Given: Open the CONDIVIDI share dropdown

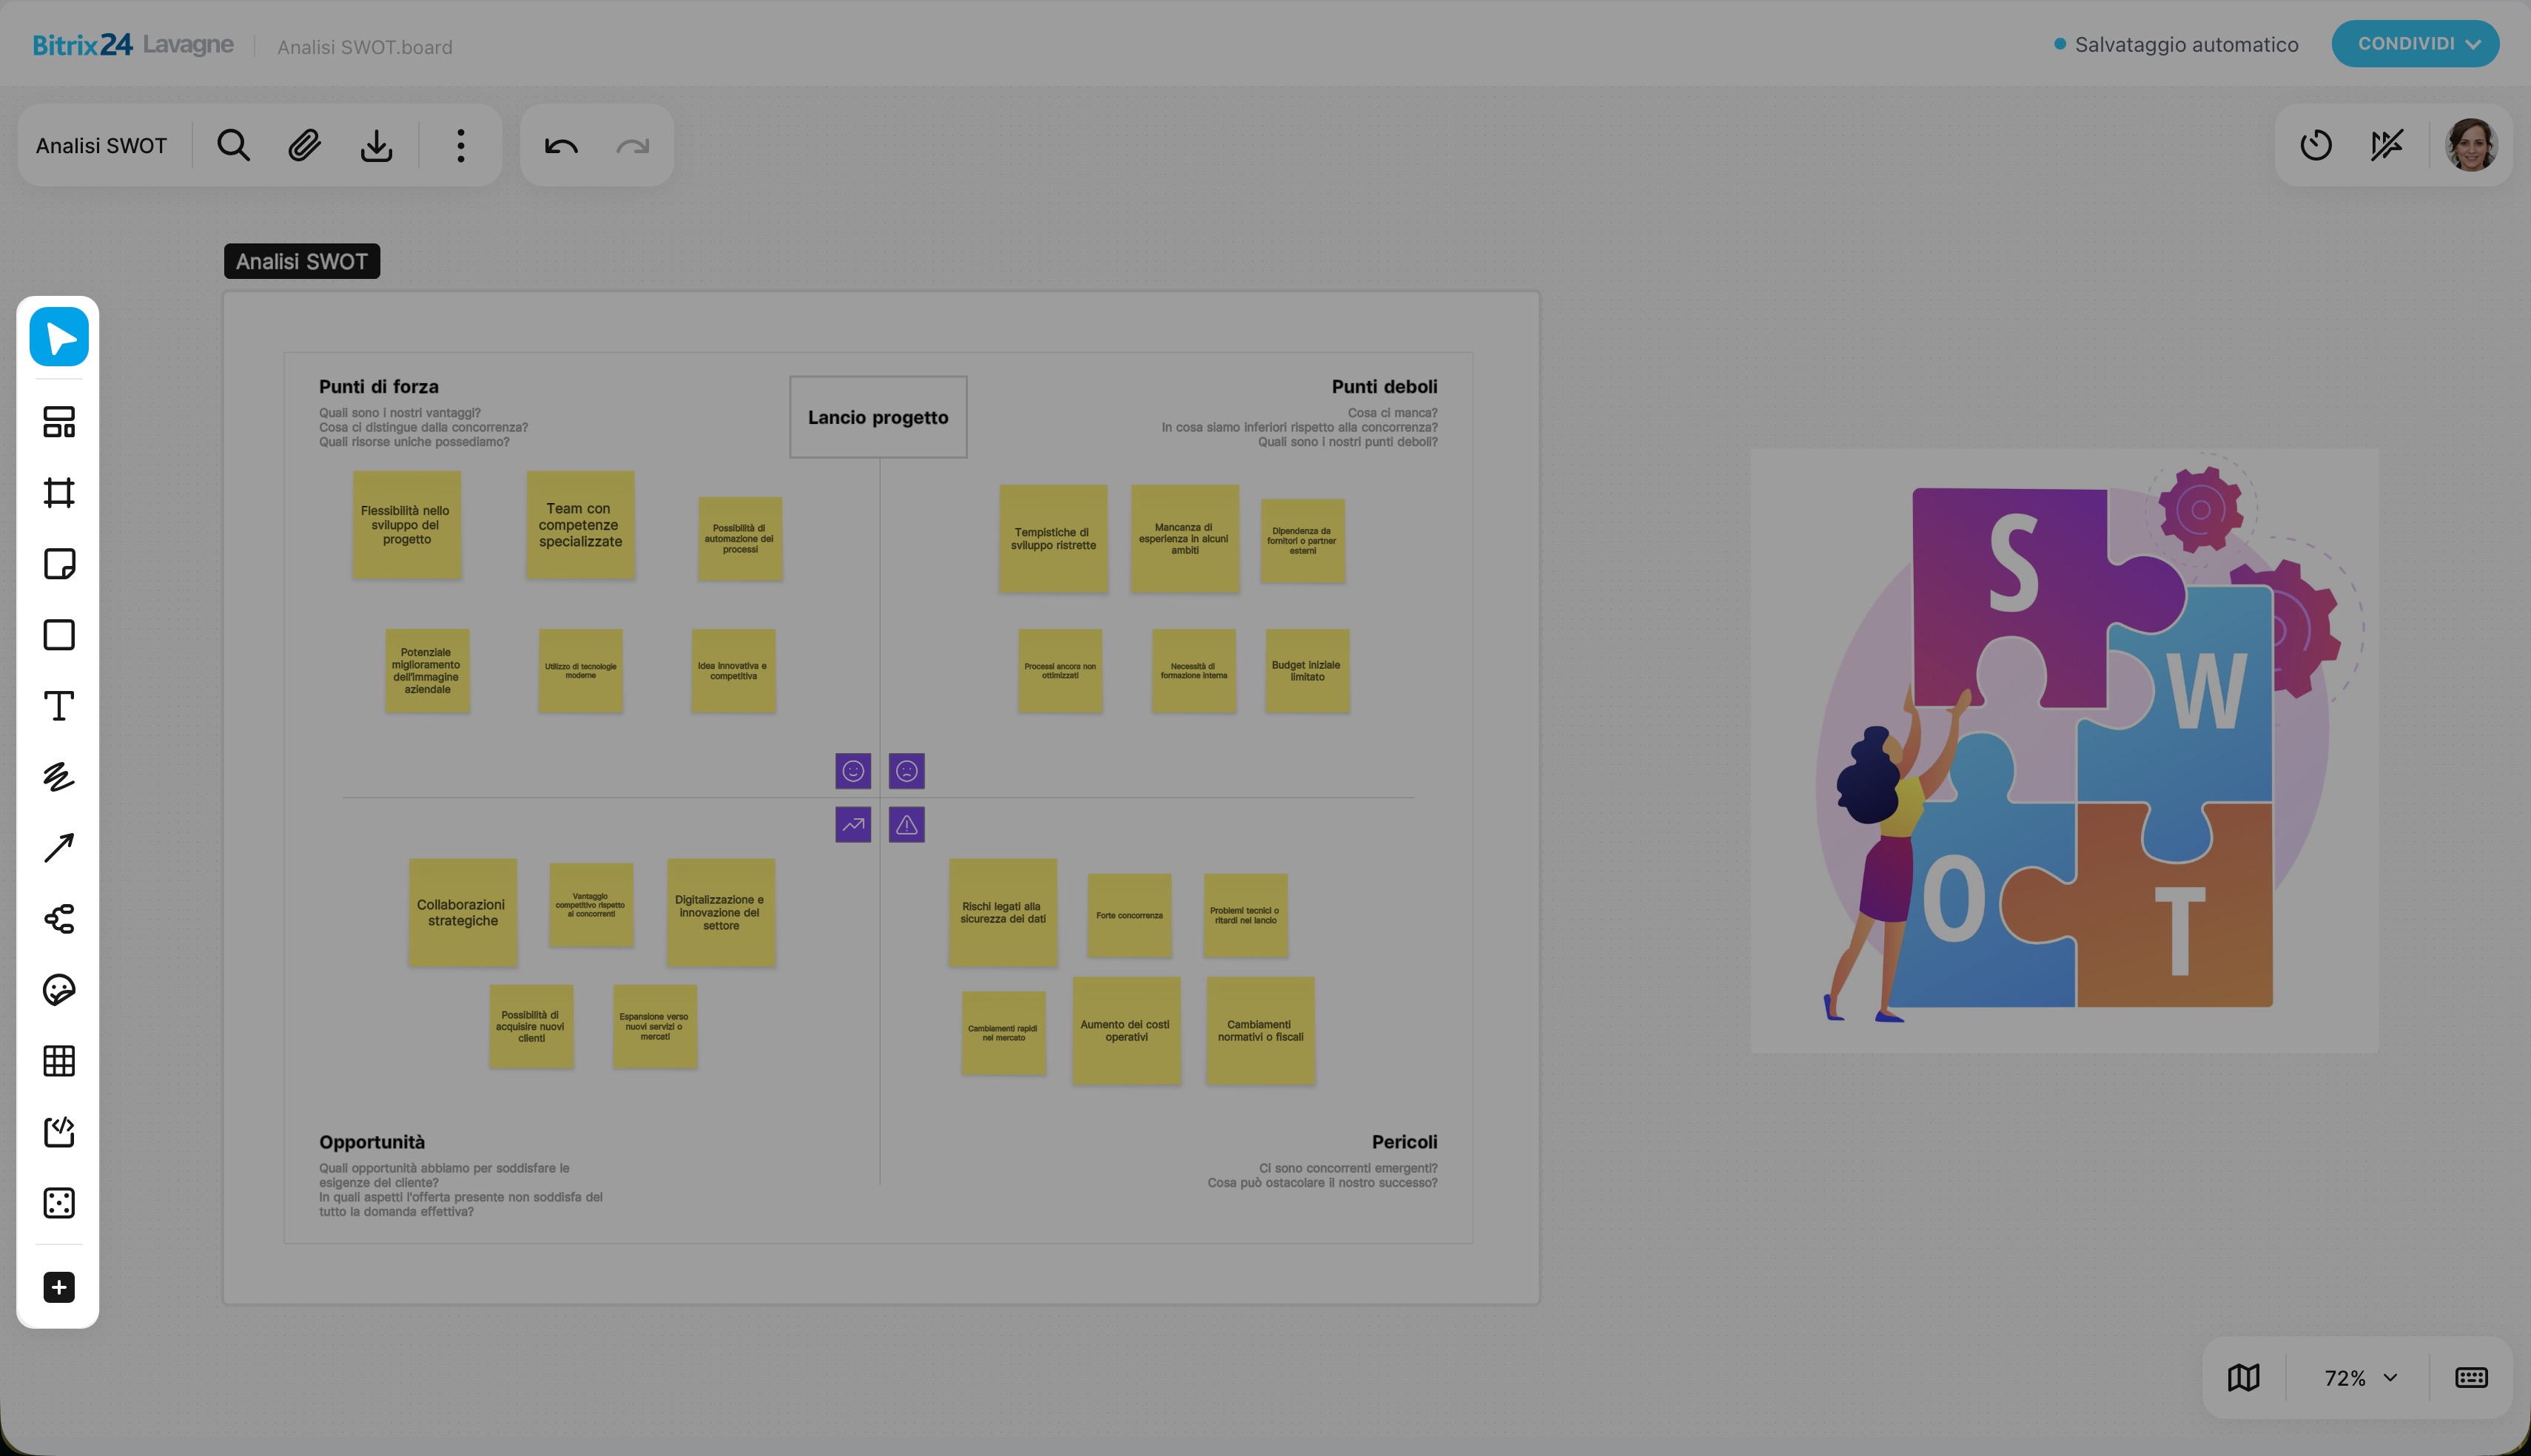Looking at the screenshot, I should pyautogui.click(x=2415, y=44).
